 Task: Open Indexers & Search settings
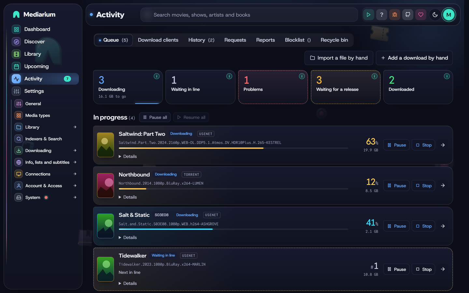tap(46, 139)
